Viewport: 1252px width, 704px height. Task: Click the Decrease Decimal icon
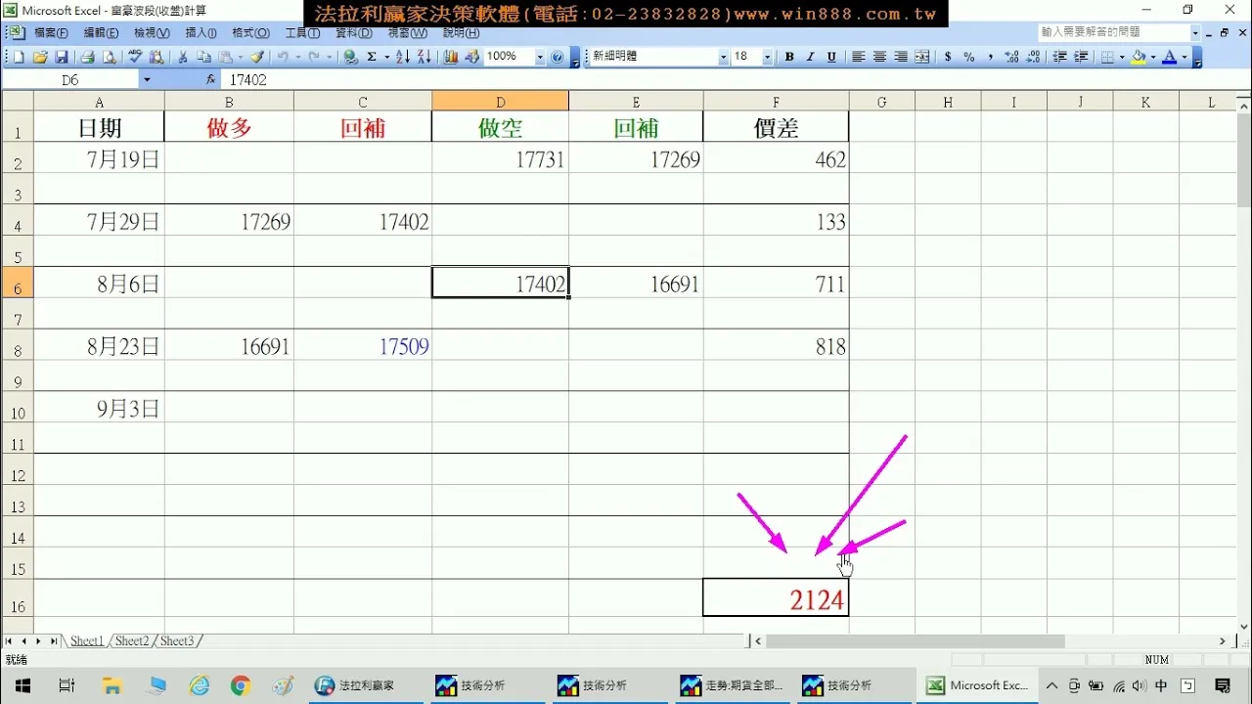point(1033,57)
